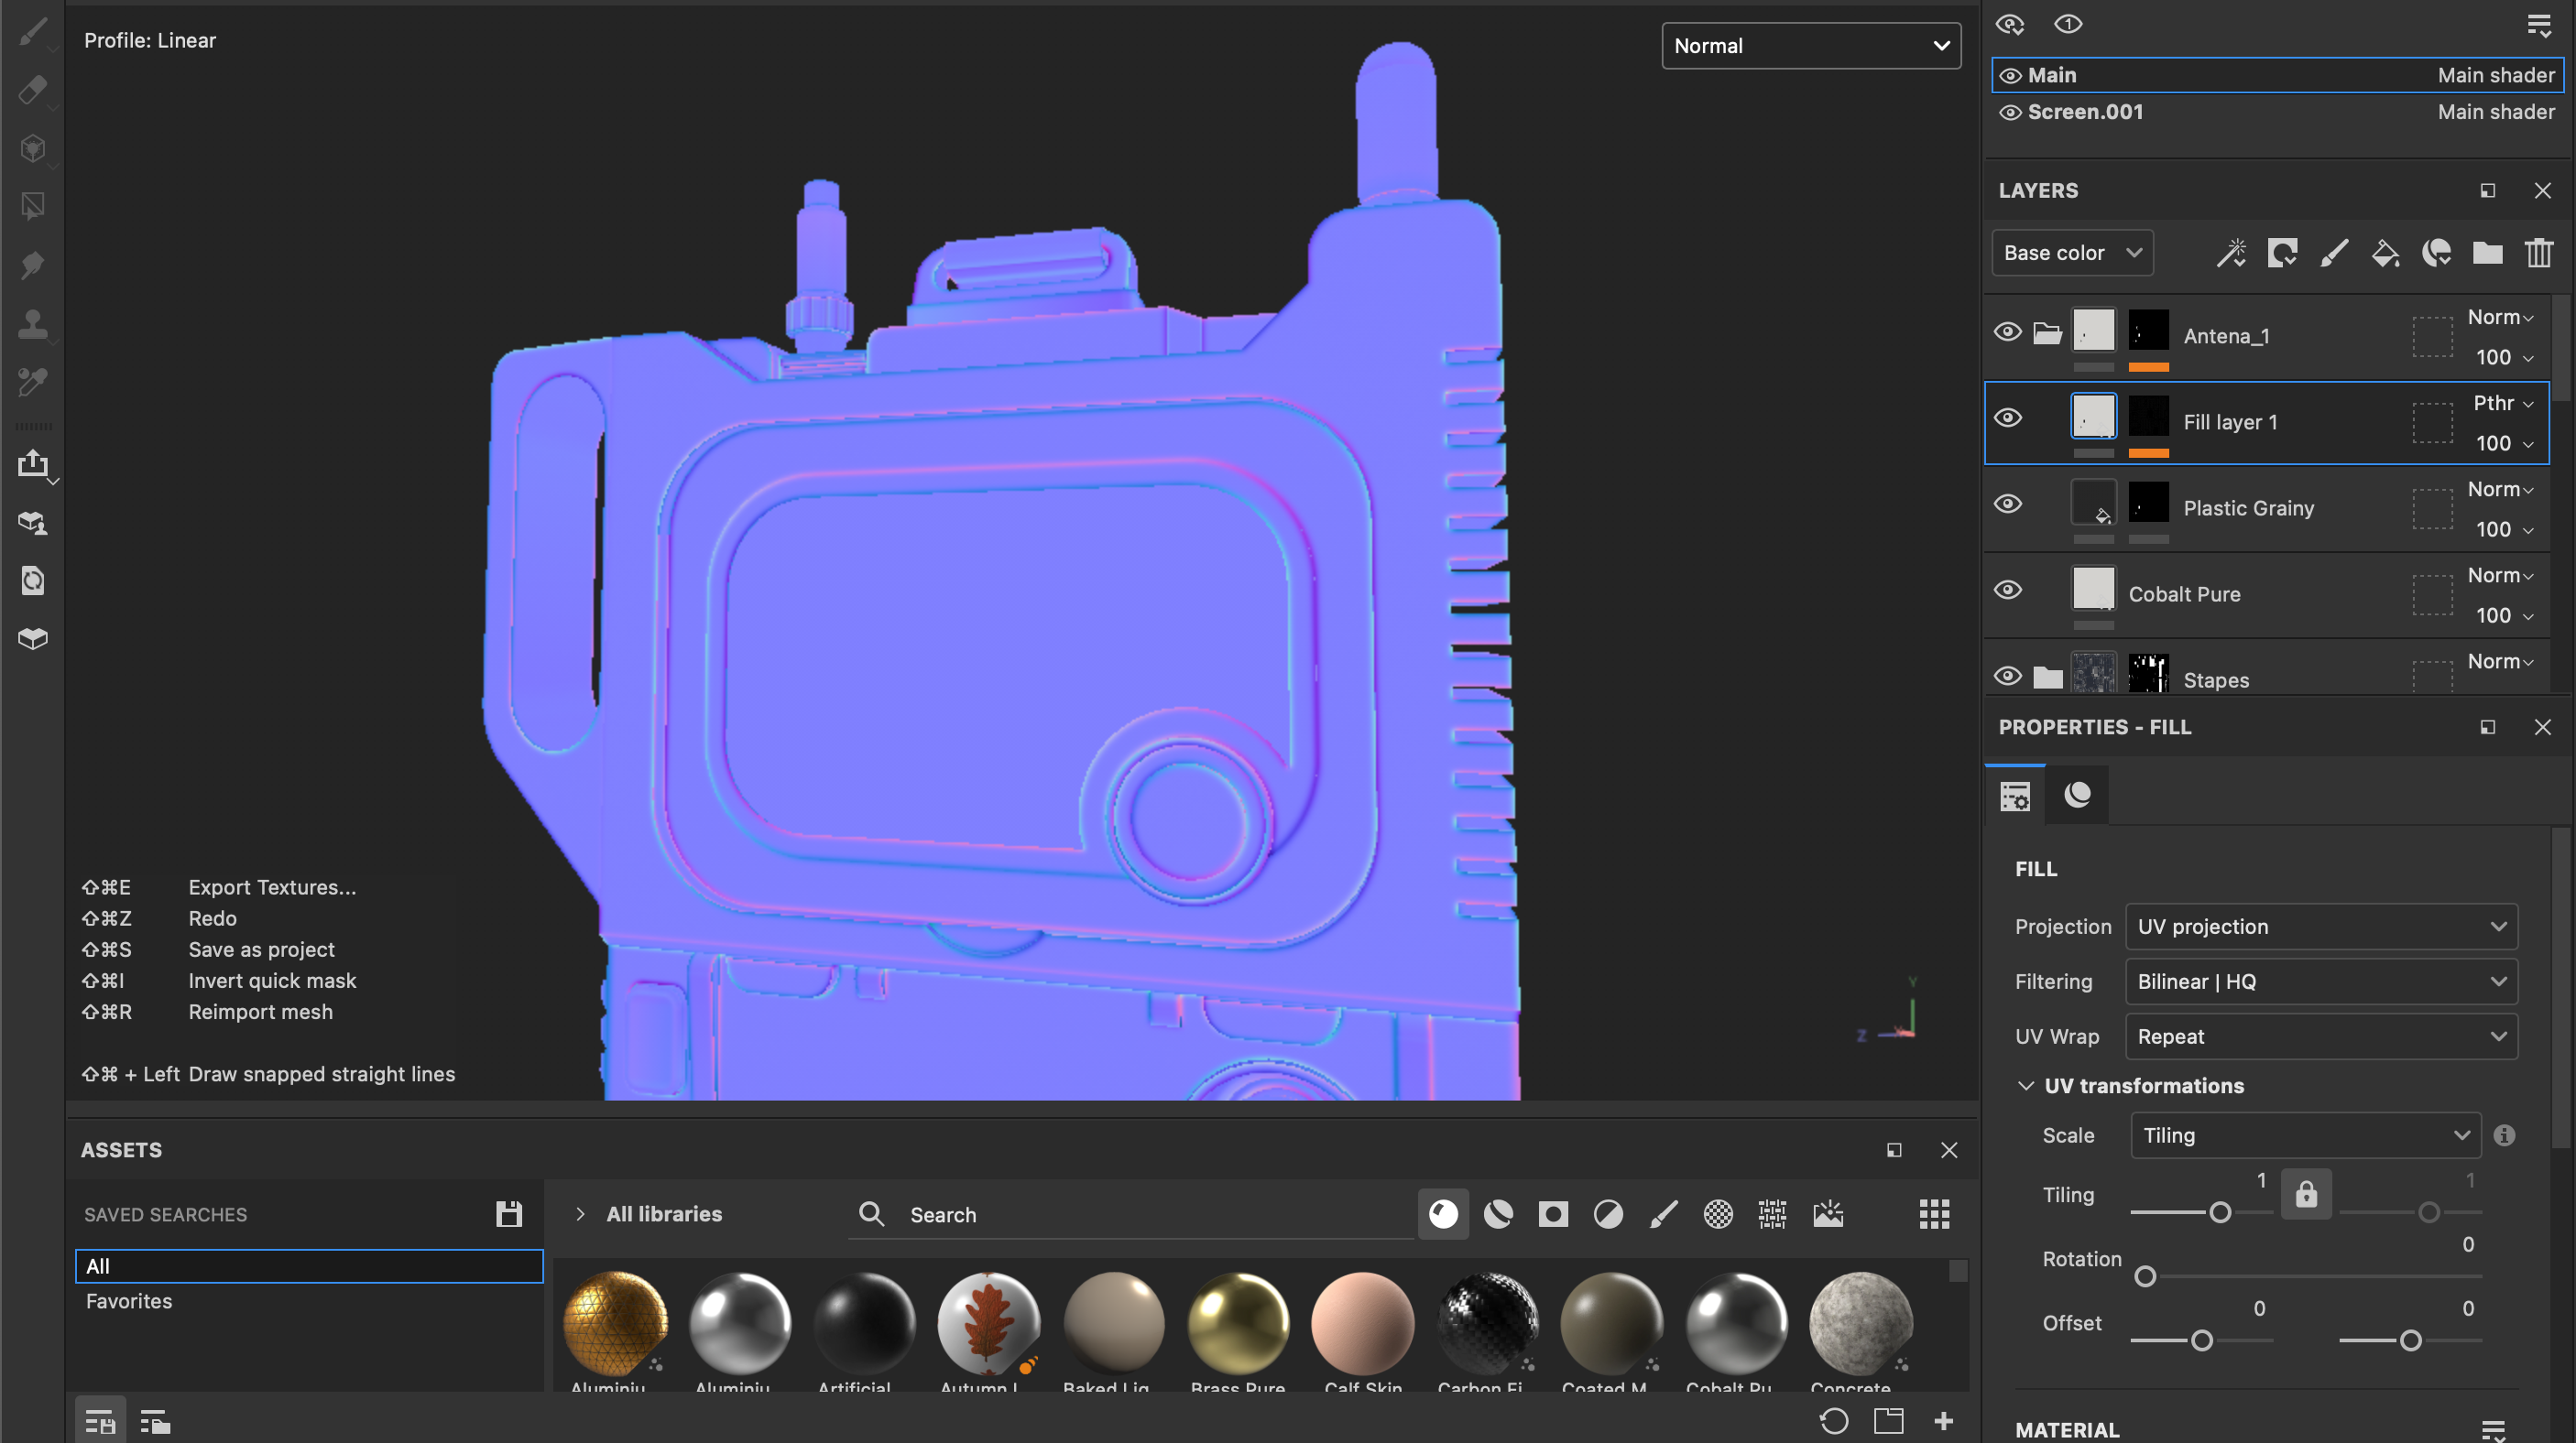Hide the Plastic Grainy layer
The width and height of the screenshot is (2576, 1443).
point(2008,504)
